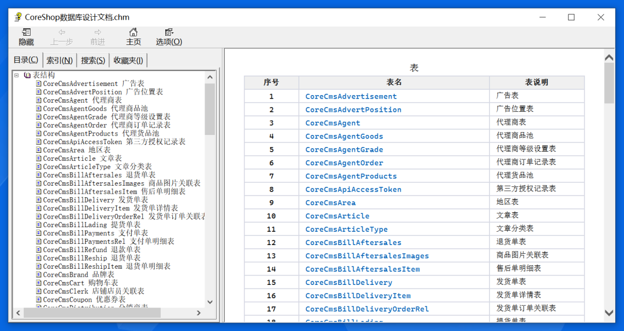Screen dimensions: 624x331
Task: Click page icon beside CoreCmsBillLading 提货单表
Action: click(x=39, y=224)
